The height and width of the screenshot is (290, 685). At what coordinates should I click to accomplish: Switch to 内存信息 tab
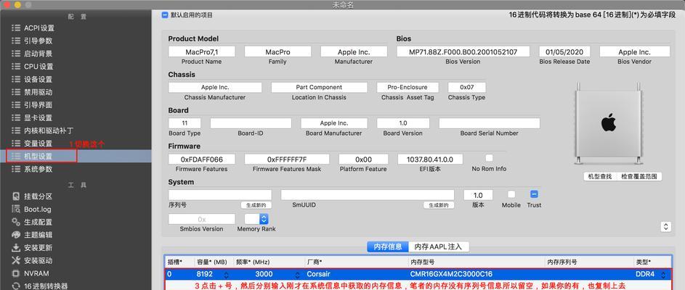[x=387, y=246]
